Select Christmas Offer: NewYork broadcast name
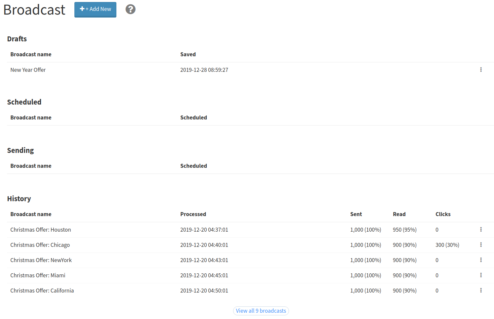 41,260
